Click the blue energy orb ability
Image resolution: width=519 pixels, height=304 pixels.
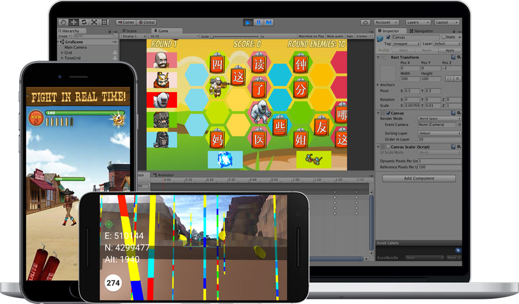(x=225, y=160)
